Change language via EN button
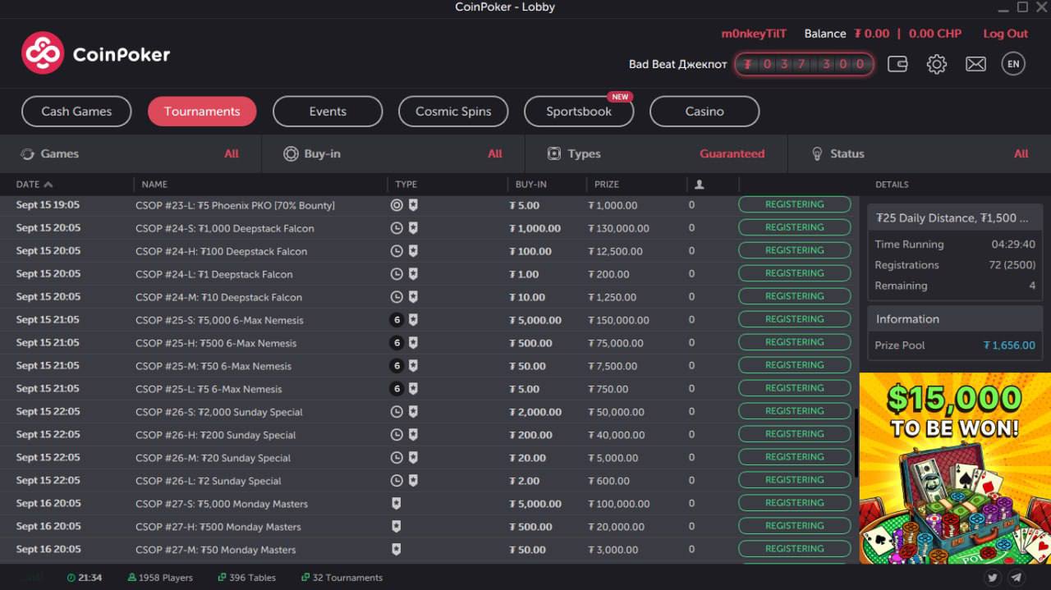1051x590 pixels. coord(1013,64)
